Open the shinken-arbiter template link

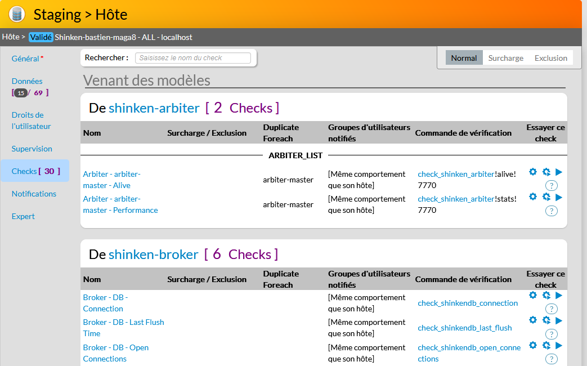pyautogui.click(x=154, y=108)
